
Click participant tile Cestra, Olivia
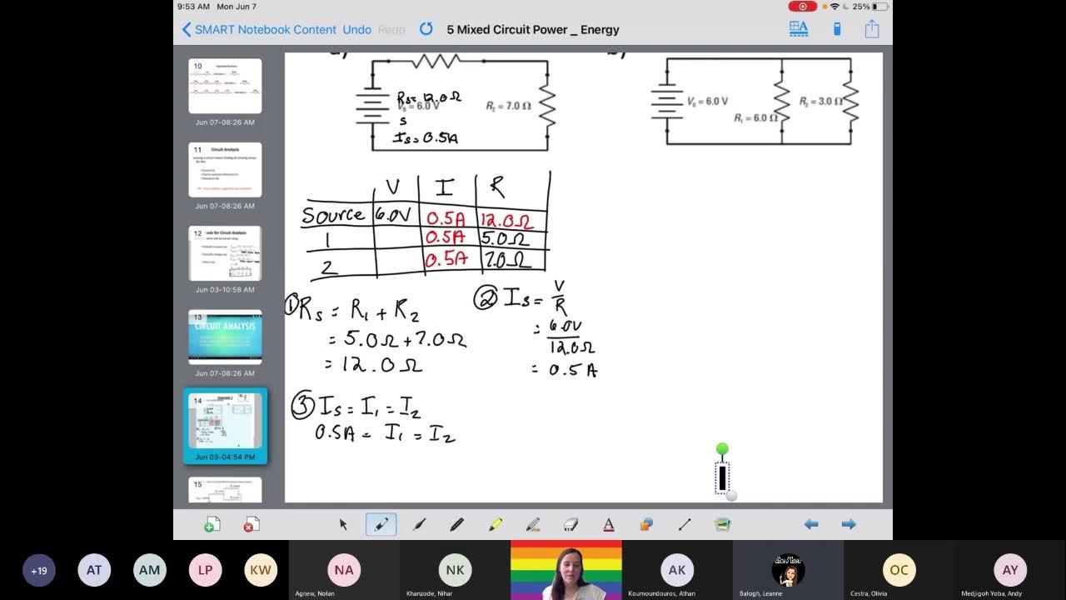tap(899, 570)
